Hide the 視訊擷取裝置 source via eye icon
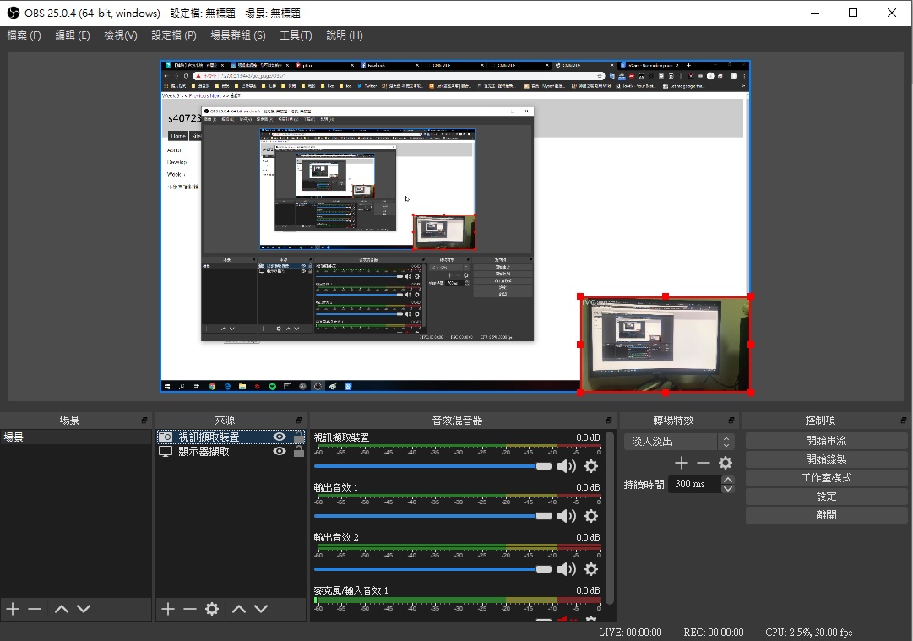 click(280, 437)
